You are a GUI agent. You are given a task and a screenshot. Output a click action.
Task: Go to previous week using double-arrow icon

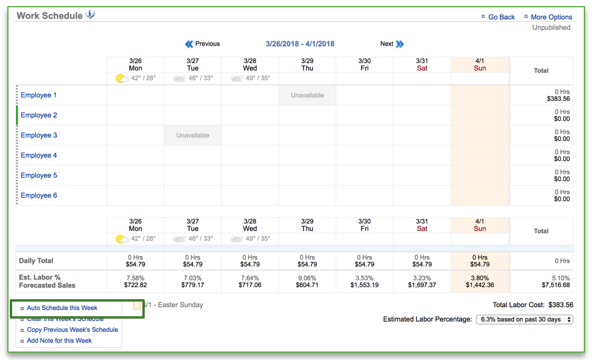[189, 44]
